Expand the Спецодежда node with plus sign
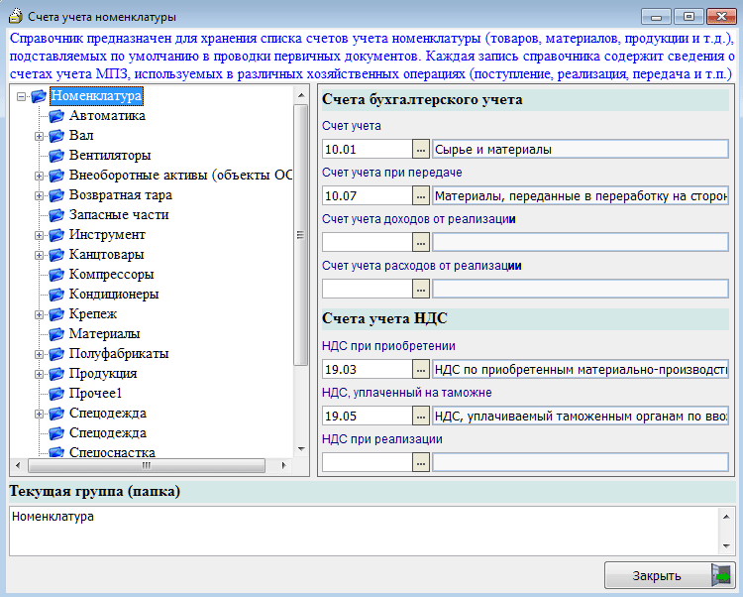The image size is (743, 597). 39,414
